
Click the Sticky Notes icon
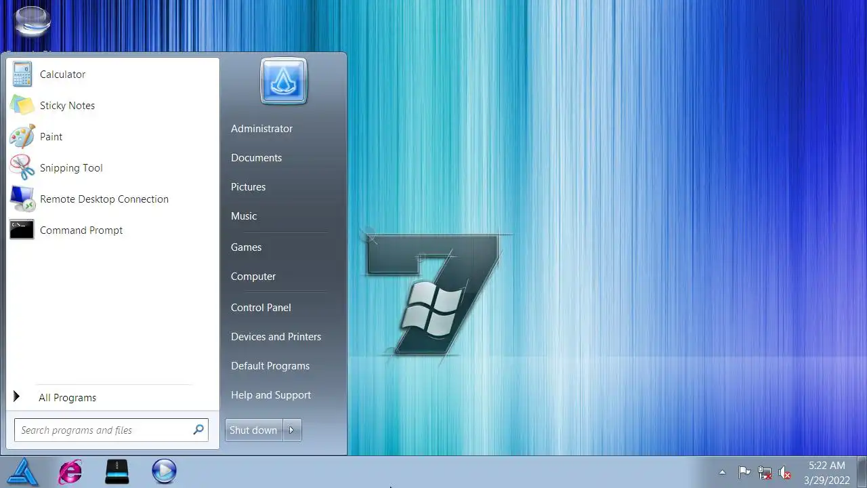pos(22,106)
